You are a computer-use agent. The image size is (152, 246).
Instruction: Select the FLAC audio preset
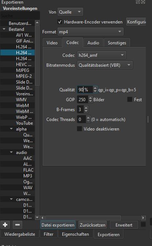(x=17, y=170)
